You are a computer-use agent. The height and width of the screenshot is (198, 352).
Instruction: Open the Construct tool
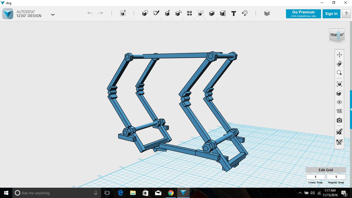click(167, 13)
